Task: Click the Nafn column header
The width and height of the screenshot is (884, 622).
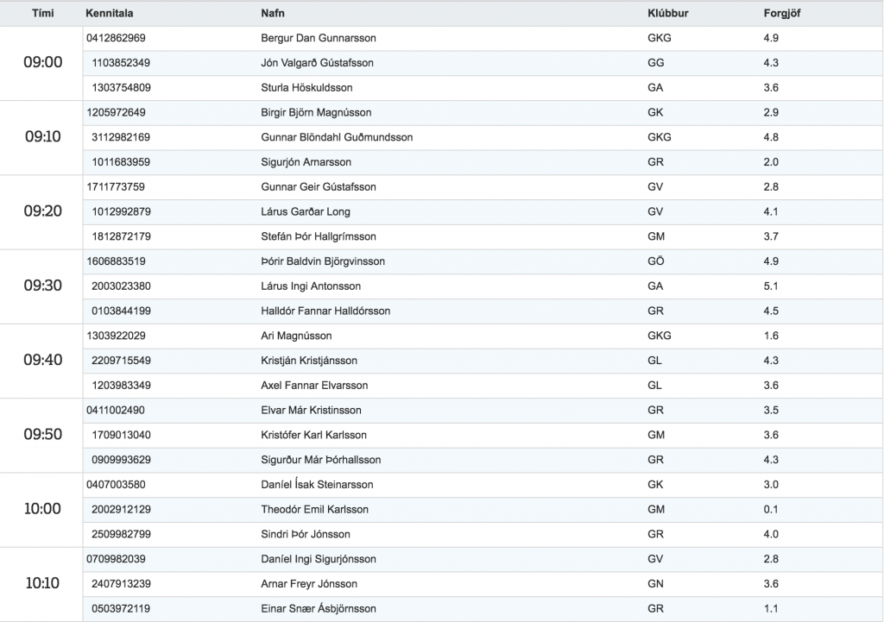Action: tap(273, 13)
